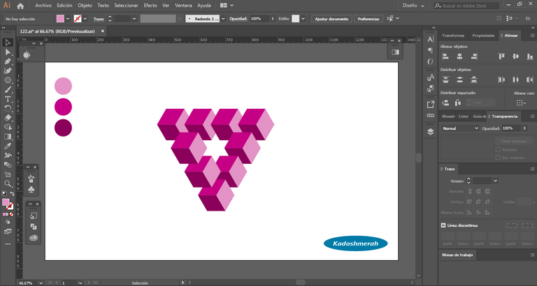The height and width of the screenshot is (286, 537).
Task: Pick the Direct Selection tool
Action: [8, 52]
